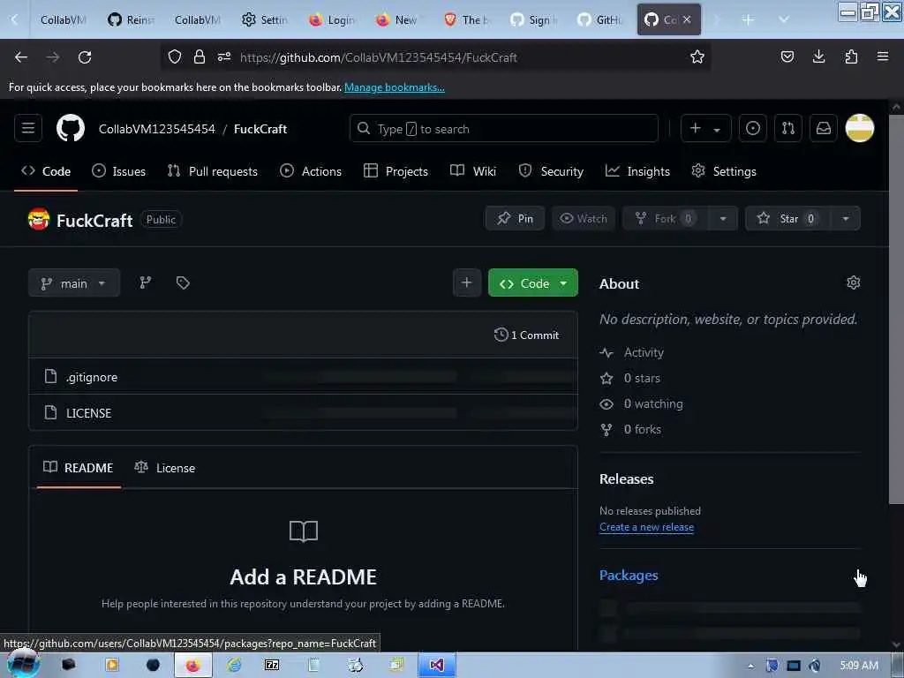This screenshot has width=904, height=678.
Task: Open the notifications inbox icon
Action: 824,128
